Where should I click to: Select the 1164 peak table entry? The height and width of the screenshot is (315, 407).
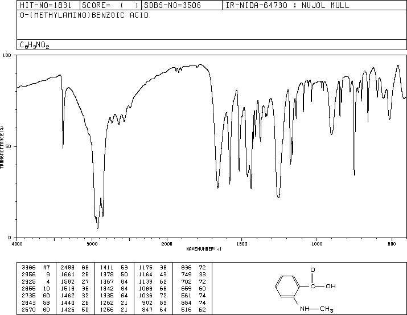[153, 275]
